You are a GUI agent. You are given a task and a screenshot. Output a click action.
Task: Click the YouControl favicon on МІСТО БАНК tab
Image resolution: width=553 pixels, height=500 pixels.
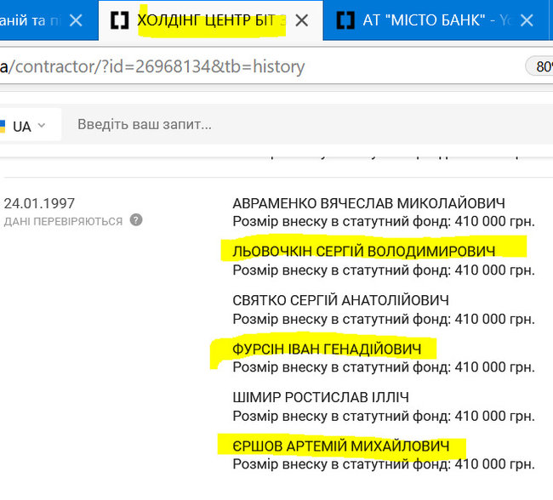coord(345,20)
